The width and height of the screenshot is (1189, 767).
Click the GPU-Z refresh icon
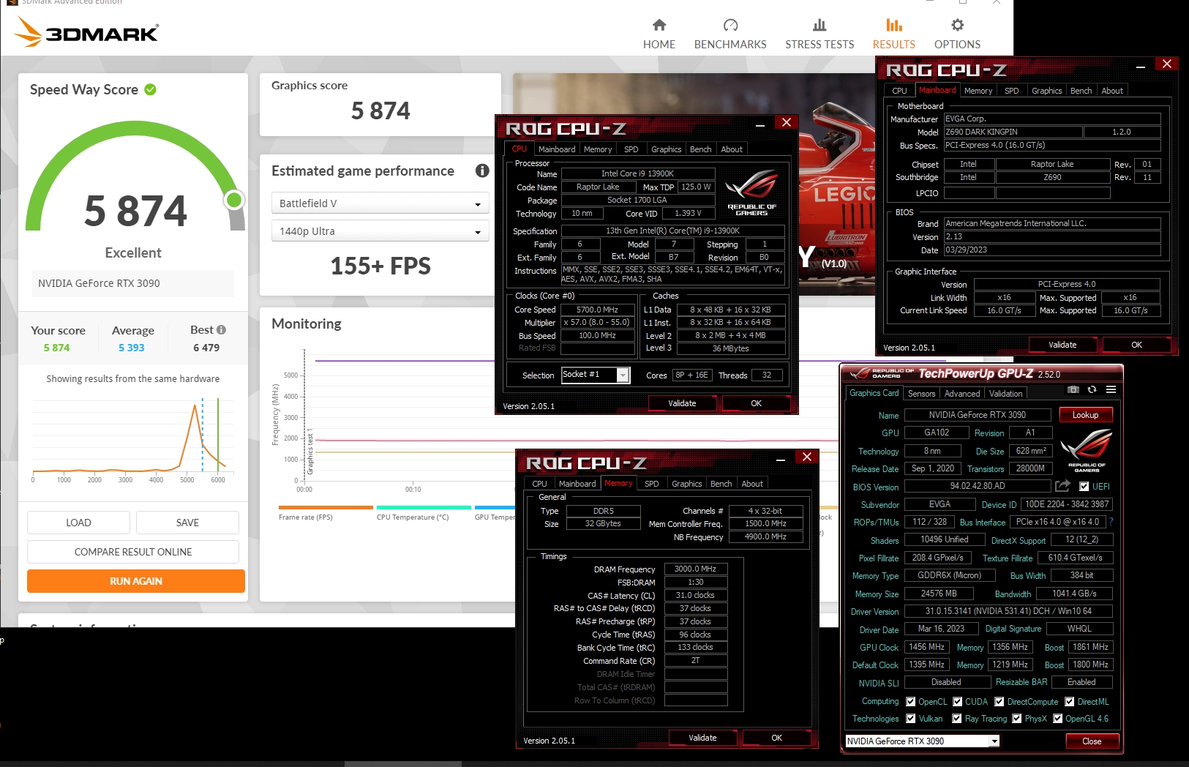pos(1092,389)
